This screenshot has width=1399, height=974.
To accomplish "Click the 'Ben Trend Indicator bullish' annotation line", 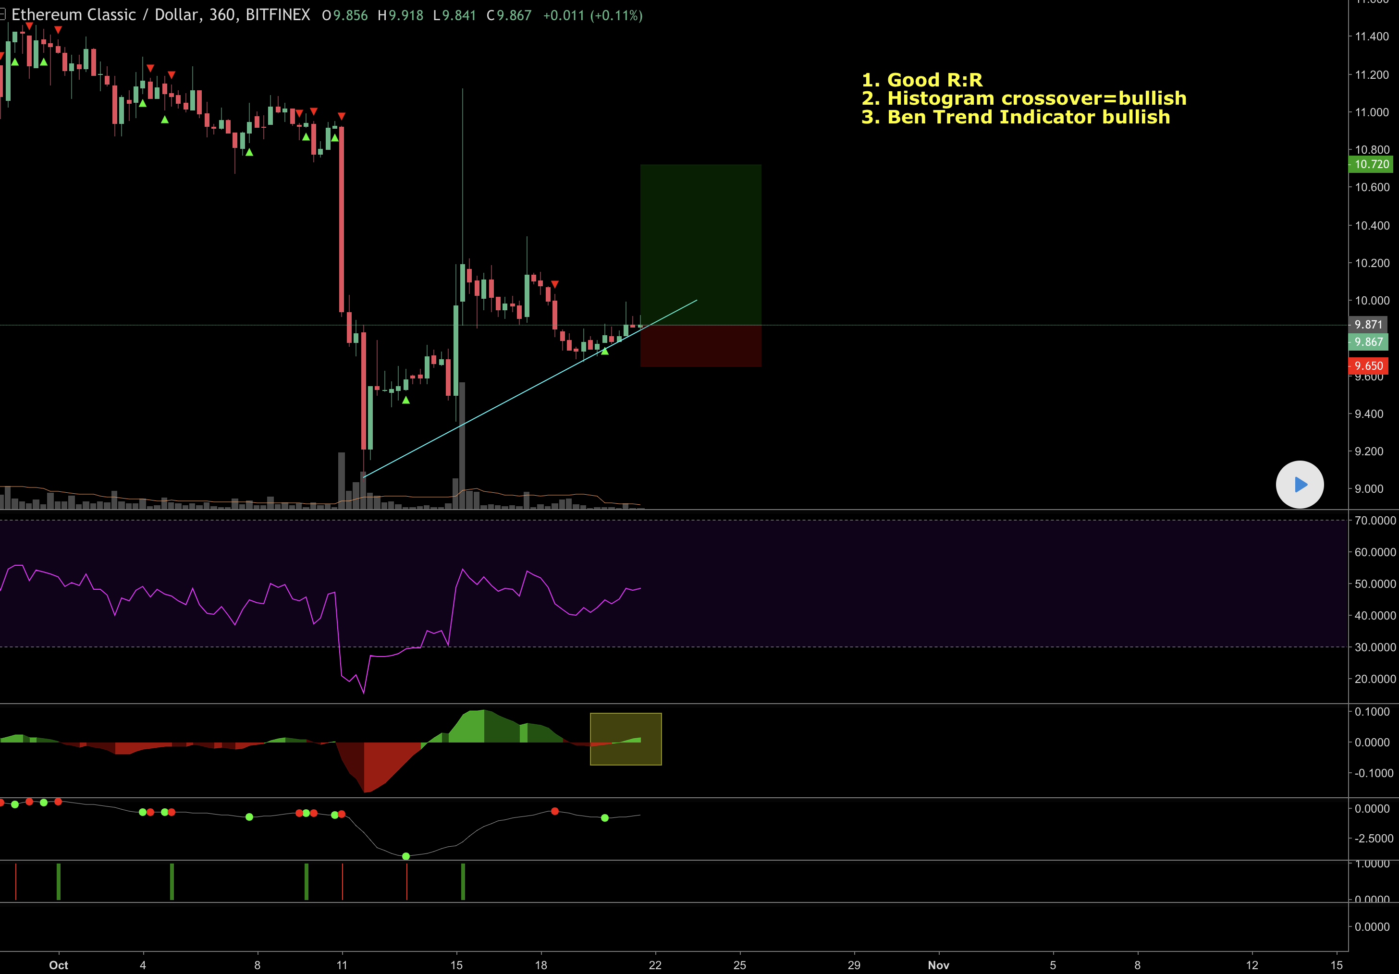I will tap(1016, 117).
